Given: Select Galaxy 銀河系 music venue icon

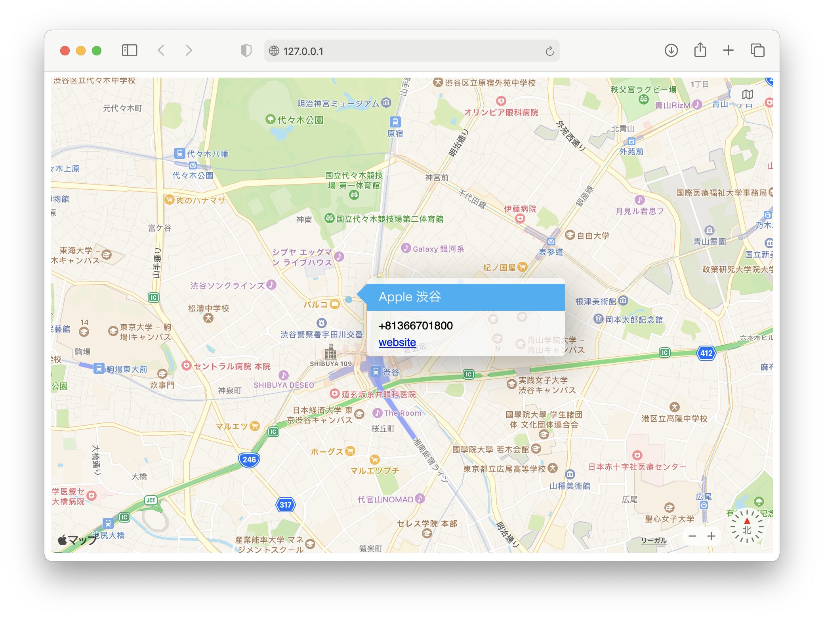Looking at the screenshot, I should tap(406, 248).
